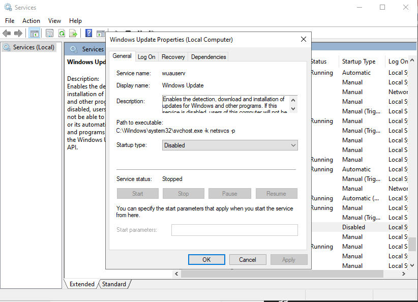
Task: Click the services list vertical scroll-up arrow
Action: point(412,61)
